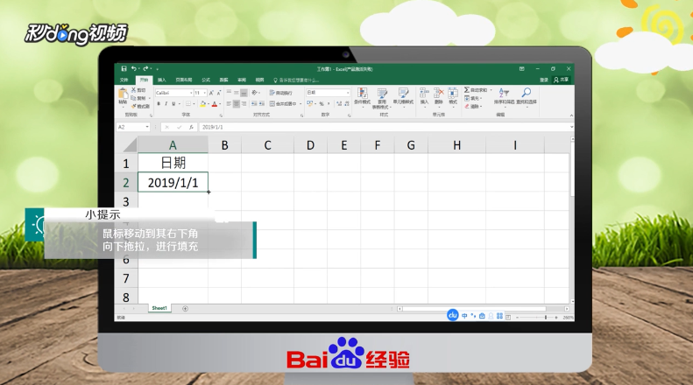
Task: Activate the Format Painter brush
Action: point(140,106)
